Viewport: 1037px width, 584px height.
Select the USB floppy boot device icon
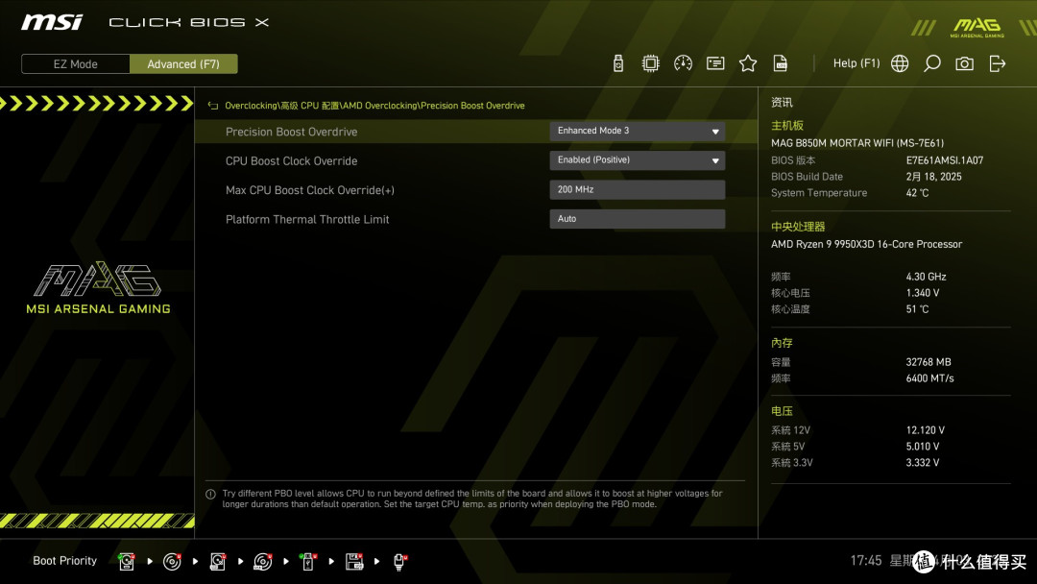354,562
